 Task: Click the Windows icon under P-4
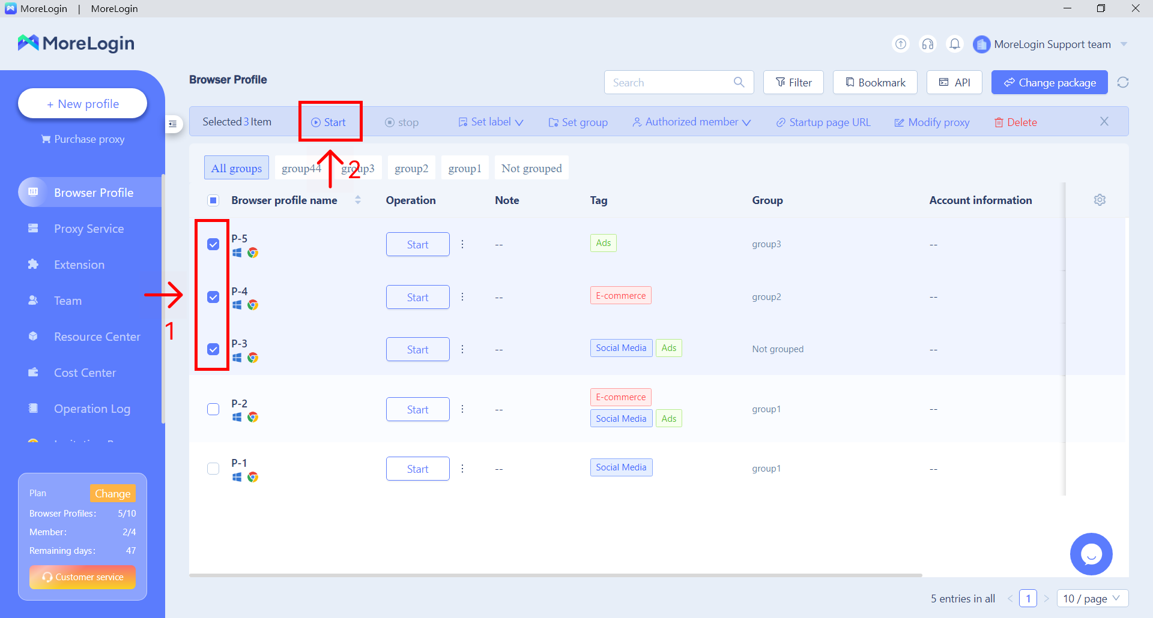[237, 305]
